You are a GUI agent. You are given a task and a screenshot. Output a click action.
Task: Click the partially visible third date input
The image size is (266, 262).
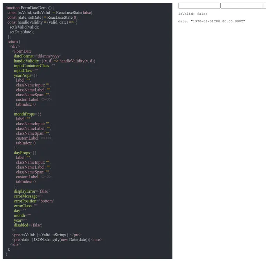pyautogui.click(x=264, y=5)
